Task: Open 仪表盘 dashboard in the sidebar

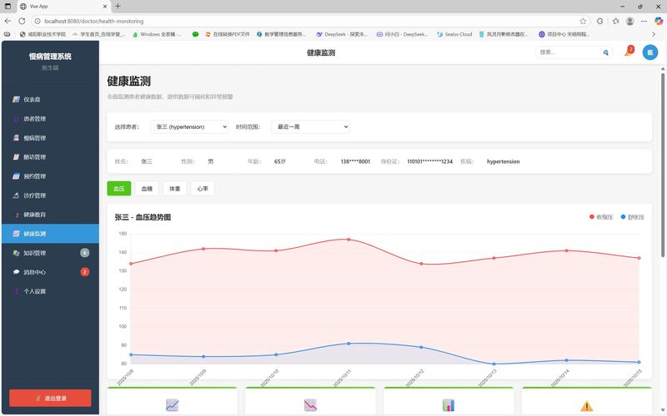Action: pos(33,99)
